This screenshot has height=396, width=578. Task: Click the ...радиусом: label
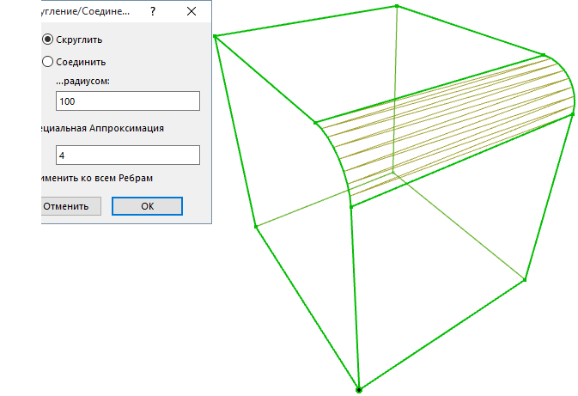[83, 81]
